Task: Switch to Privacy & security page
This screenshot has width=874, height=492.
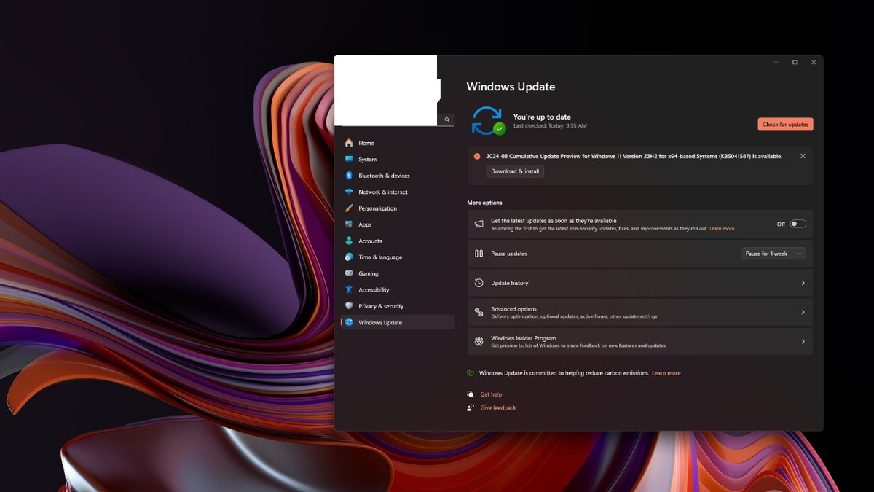Action: point(350,305)
